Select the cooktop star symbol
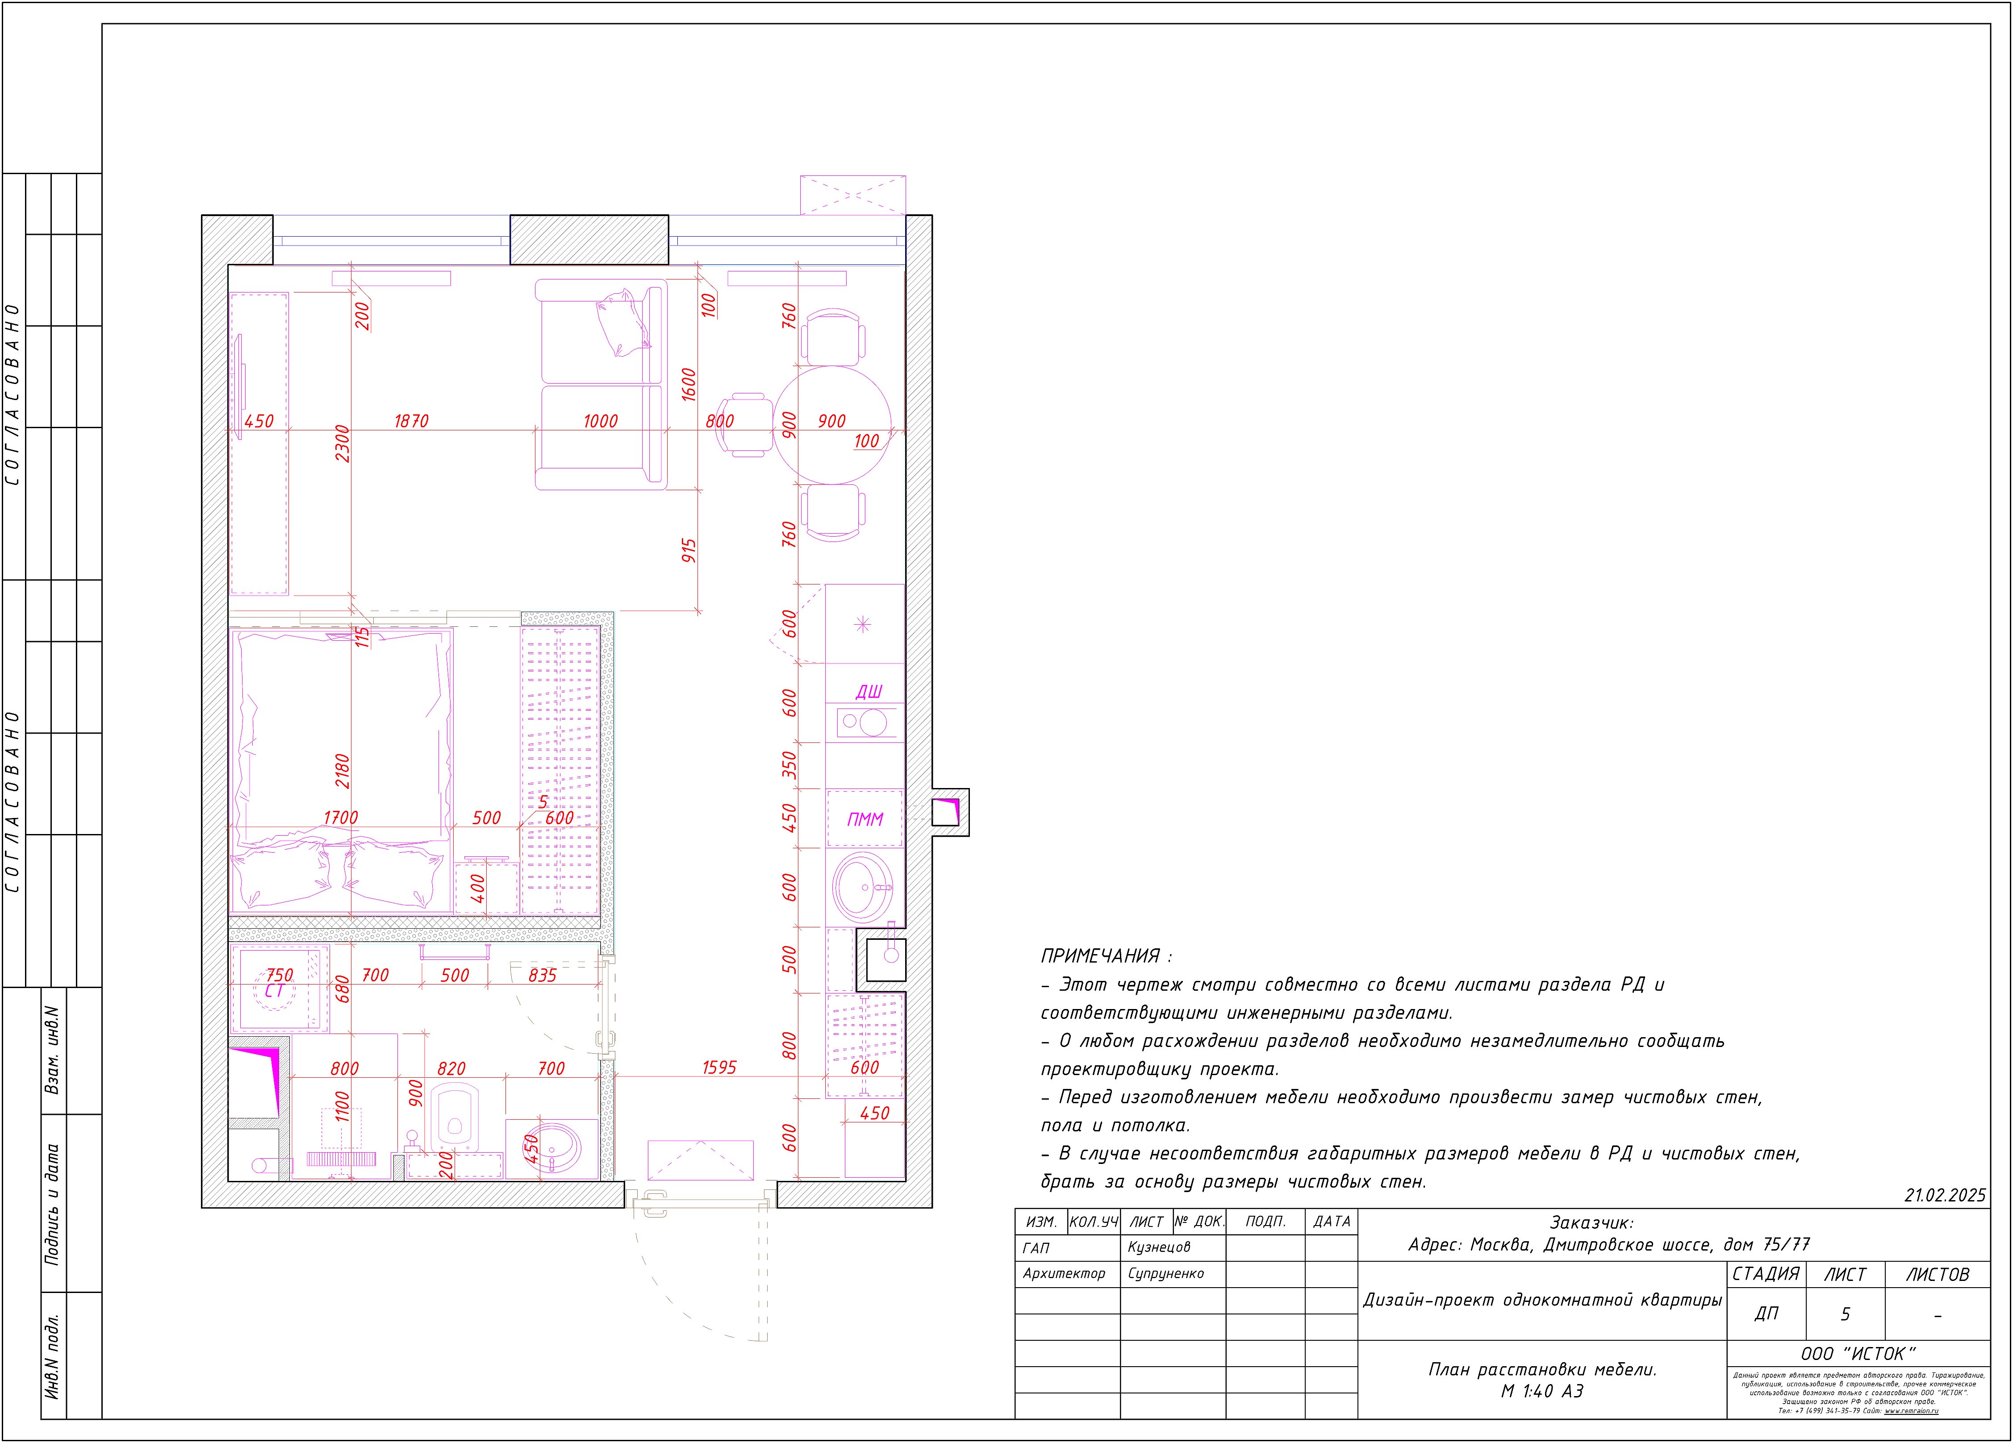Viewport: 2013px width, 1443px height. 863,625
